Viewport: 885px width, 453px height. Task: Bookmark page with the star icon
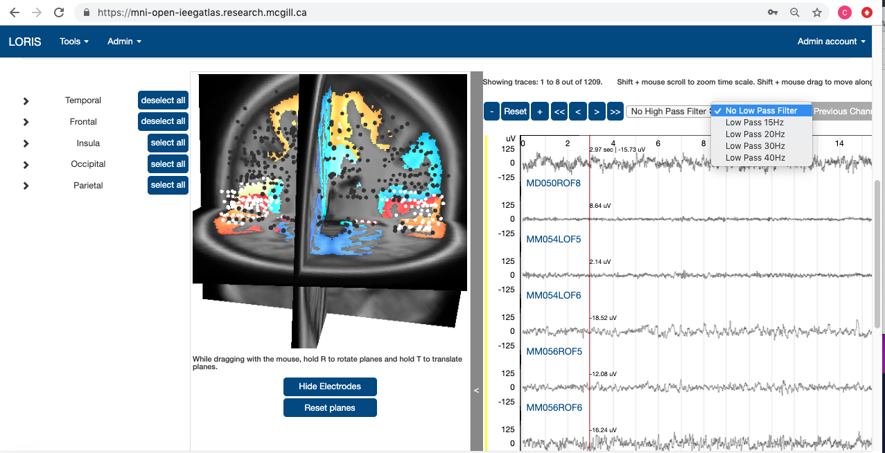tap(817, 12)
